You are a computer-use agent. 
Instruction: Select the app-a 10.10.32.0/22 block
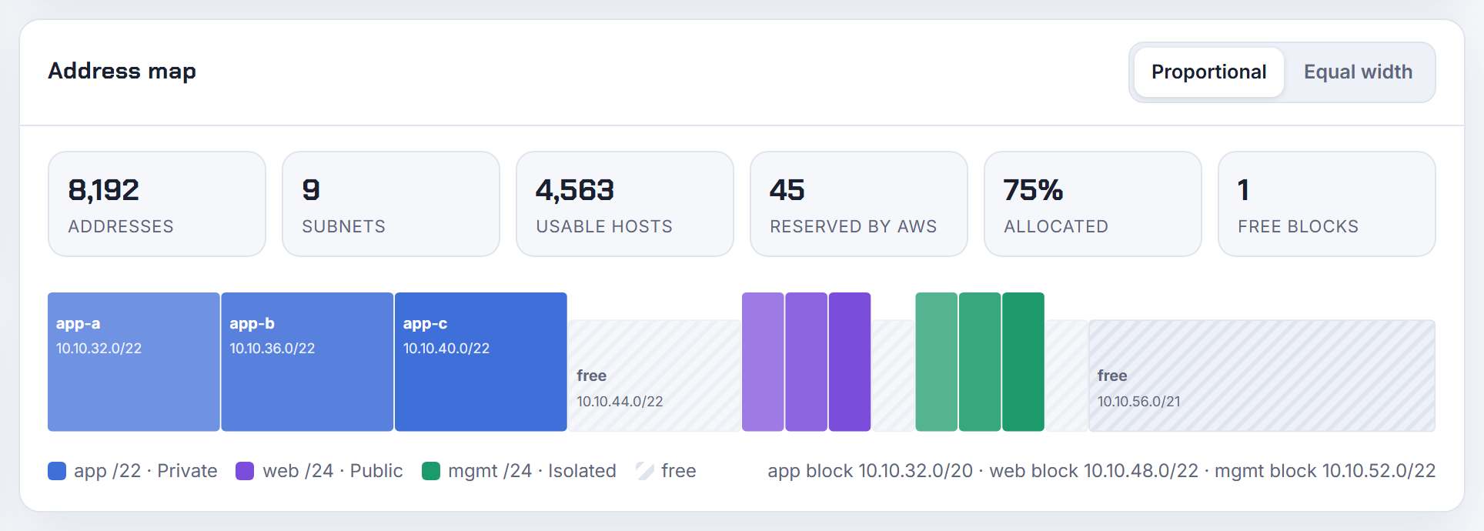tap(134, 362)
